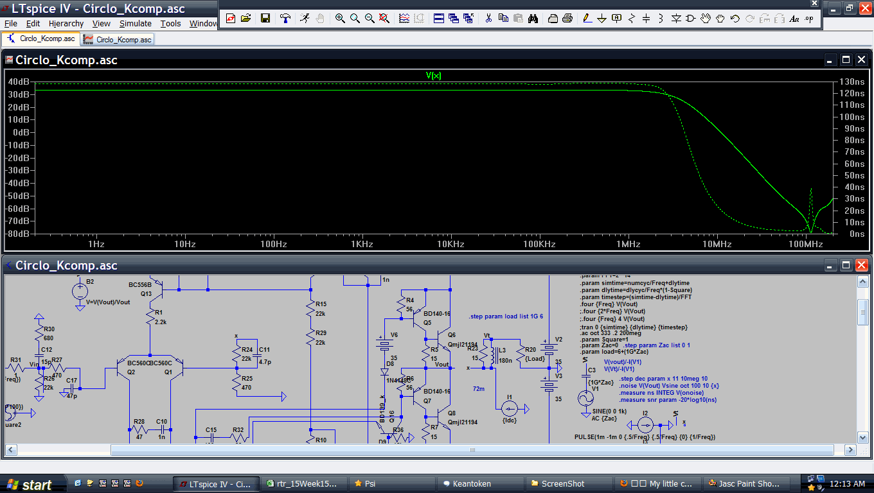Click the Autorange waveform plot icon
Screen dimensions: 874x493
404,19
